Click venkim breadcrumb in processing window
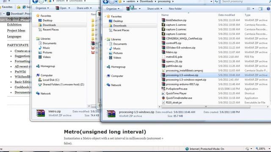The height and width of the screenshot is (152, 271). coord(131,2)
